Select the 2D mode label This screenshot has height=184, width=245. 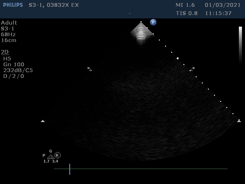(x=4, y=52)
